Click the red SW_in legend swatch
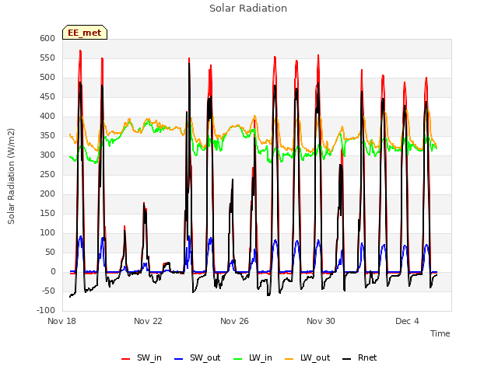This screenshot has height=373, width=498. [126, 359]
